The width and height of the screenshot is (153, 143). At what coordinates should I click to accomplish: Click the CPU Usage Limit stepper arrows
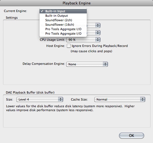tap(98, 40)
